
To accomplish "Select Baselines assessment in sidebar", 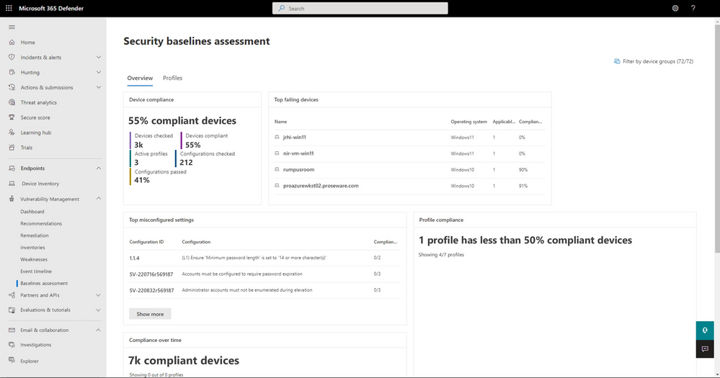I will point(44,283).
